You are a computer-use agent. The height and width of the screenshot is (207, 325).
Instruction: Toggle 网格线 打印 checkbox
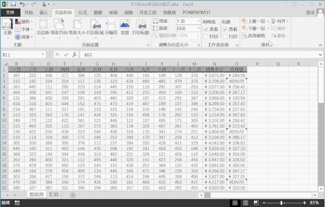point(206,37)
